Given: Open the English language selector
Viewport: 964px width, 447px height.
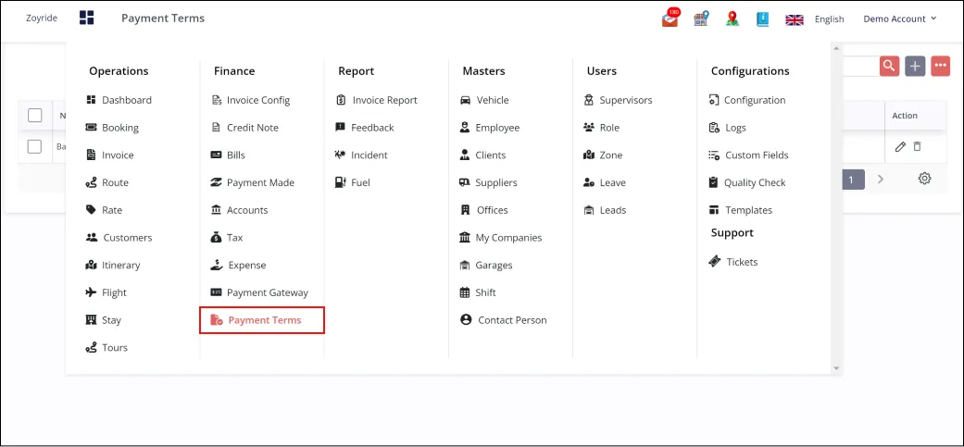Looking at the screenshot, I should pos(829,19).
